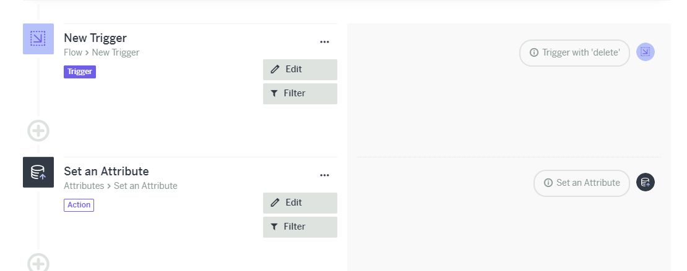Click info icon in Set an Attribute pill
Screen dimensions: 687x271
tap(548, 183)
